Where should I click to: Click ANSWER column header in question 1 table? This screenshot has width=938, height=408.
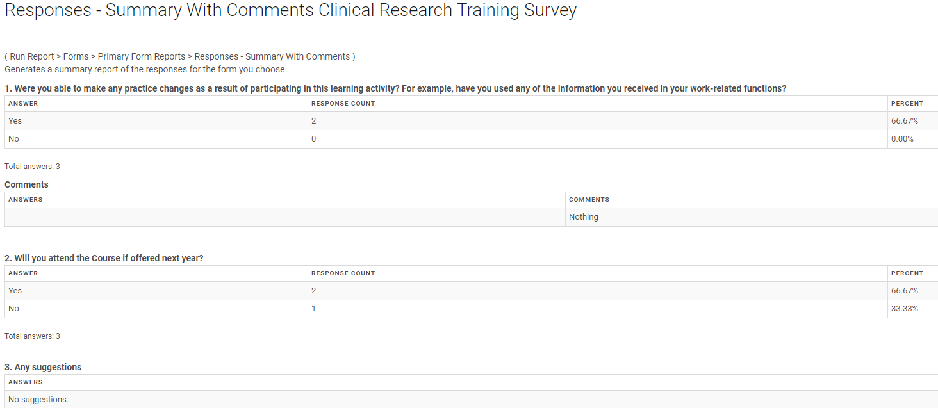point(23,104)
